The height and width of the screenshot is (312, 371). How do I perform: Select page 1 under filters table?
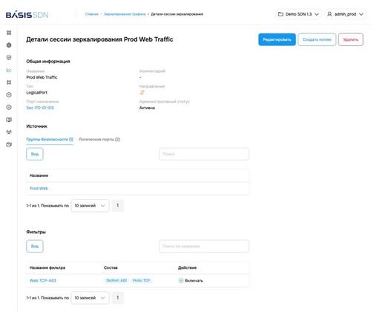pyautogui.click(x=118, y=297)
